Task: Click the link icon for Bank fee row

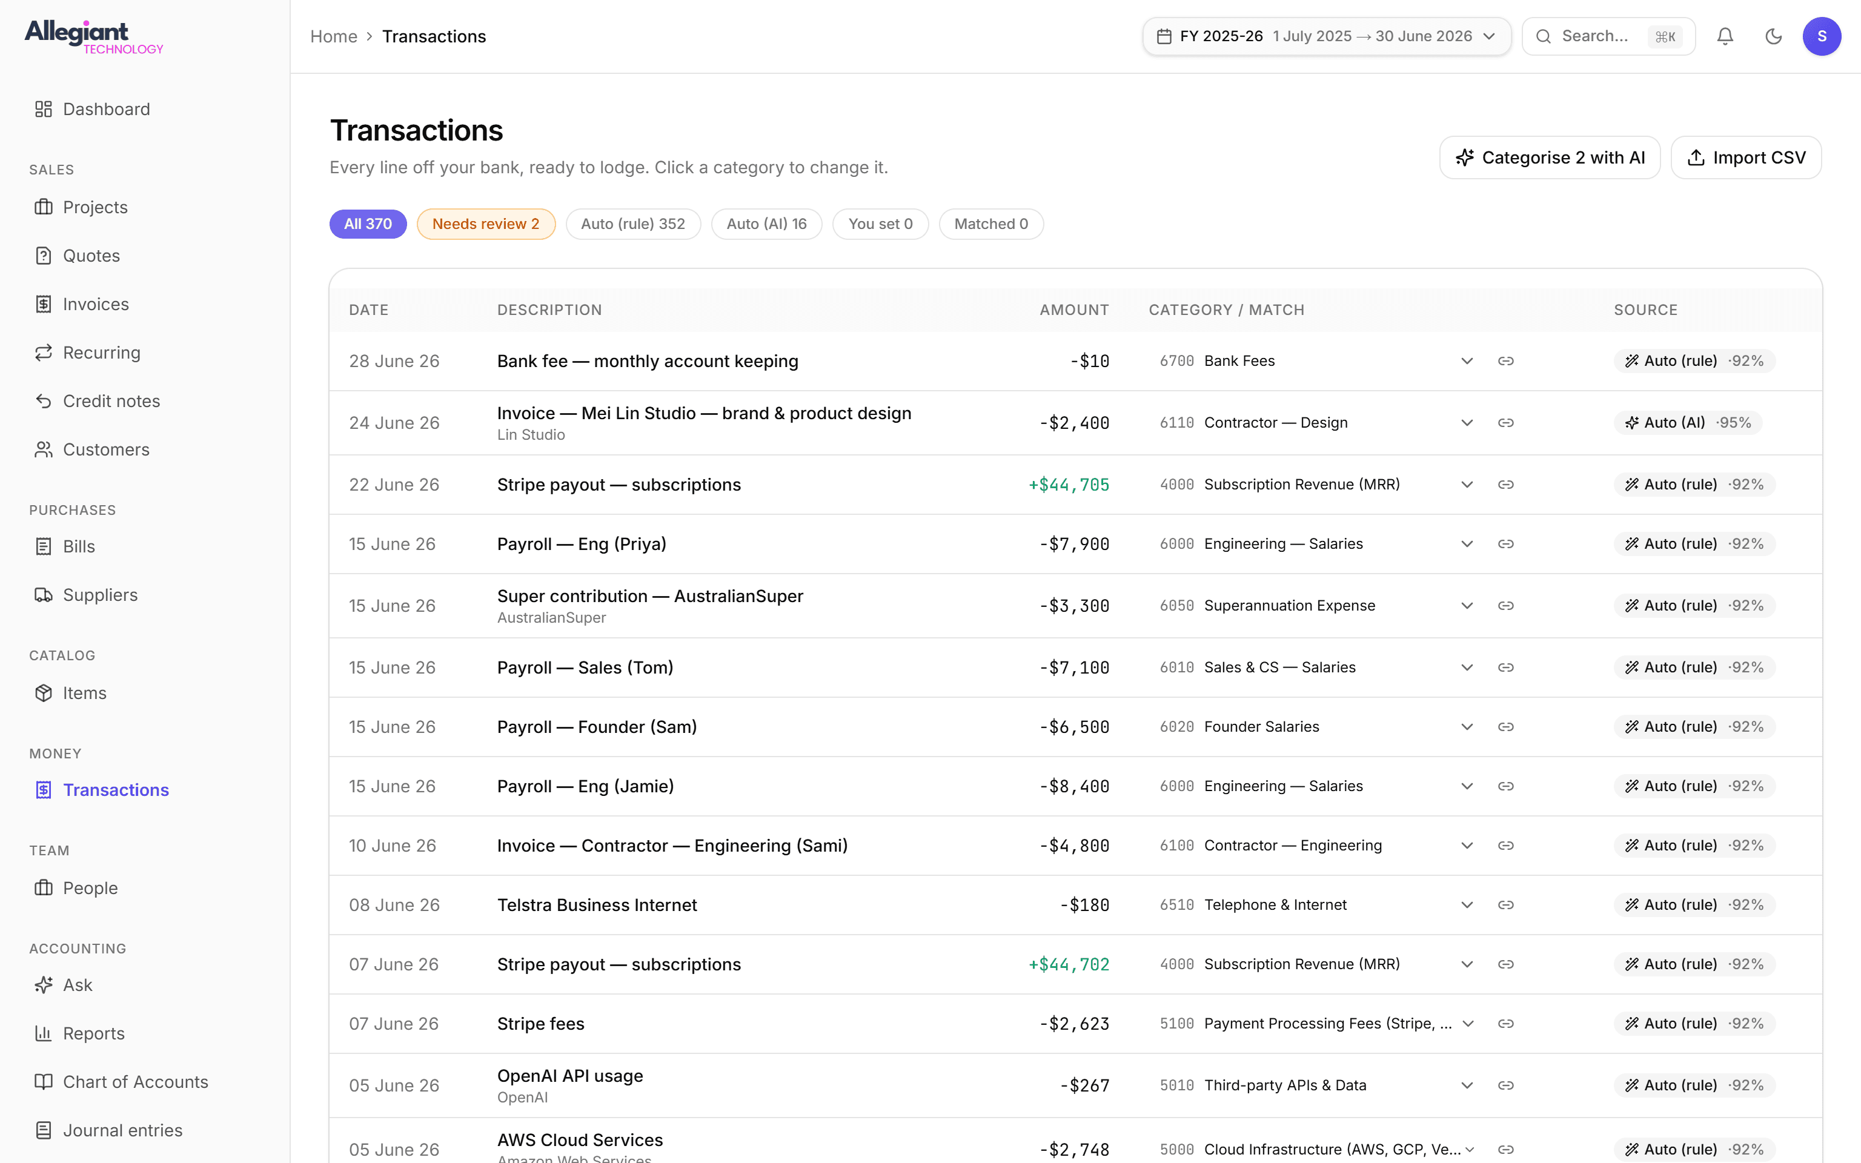Action: coord(1506,361)
